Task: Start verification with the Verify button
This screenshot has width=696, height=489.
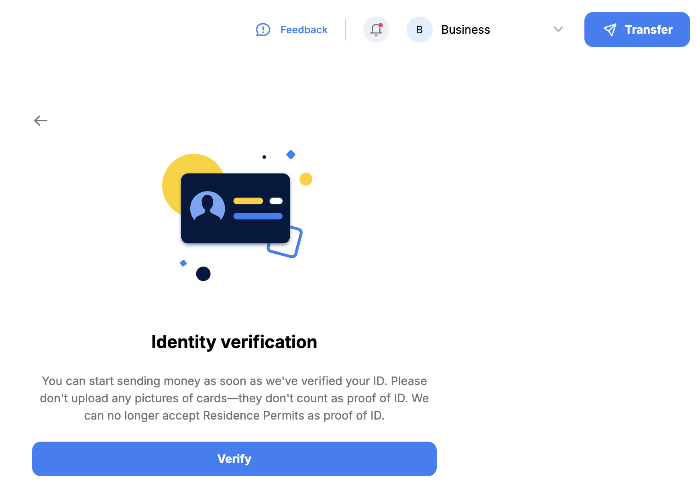Action: tap(234, 459)
